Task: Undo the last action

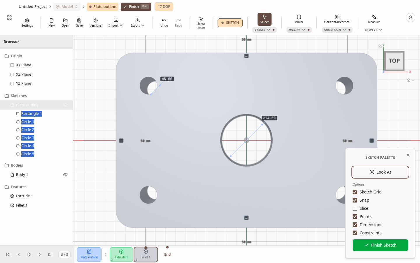Action: pos(164,23)
